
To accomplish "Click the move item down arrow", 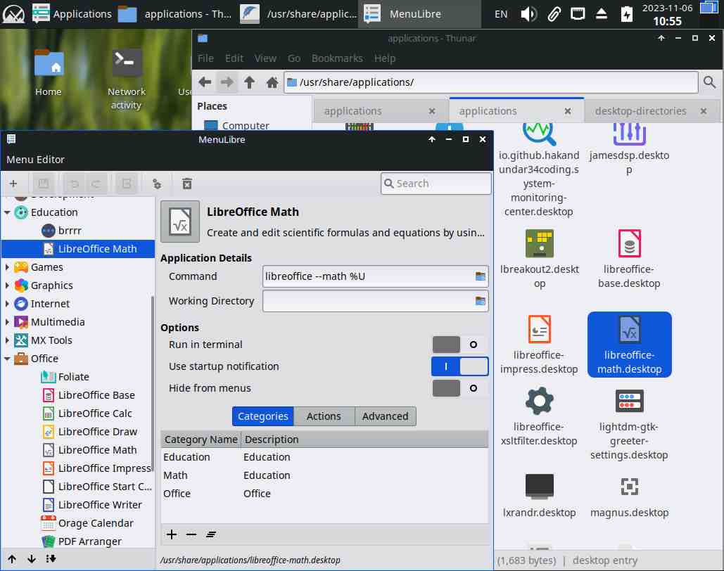I will [32, 559].
